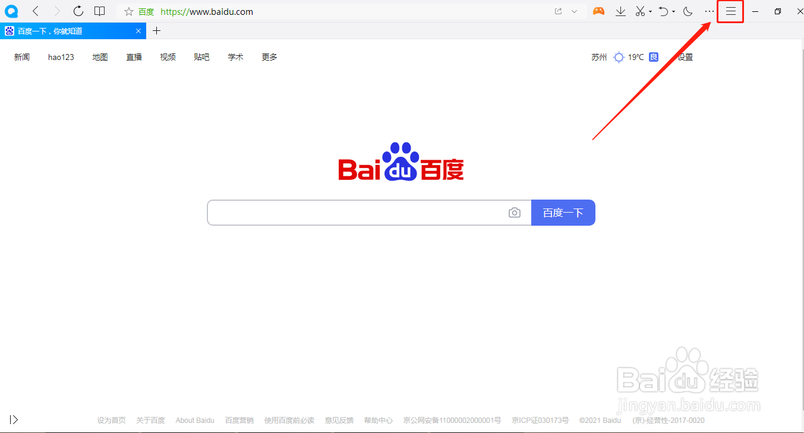Open the main hamburger menu
Viewport: 804px width, 433px height.
click(x=730, y=11)
